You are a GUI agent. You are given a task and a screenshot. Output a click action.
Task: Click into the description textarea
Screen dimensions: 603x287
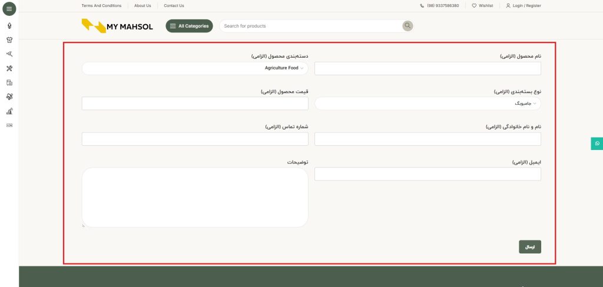click(x=195, y=197)
